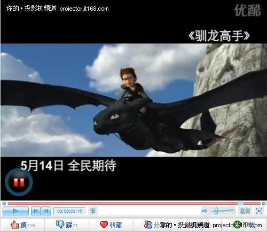Add video to favorites with 收藏
This screenshot has height=232, width=267.
(111, 225)
